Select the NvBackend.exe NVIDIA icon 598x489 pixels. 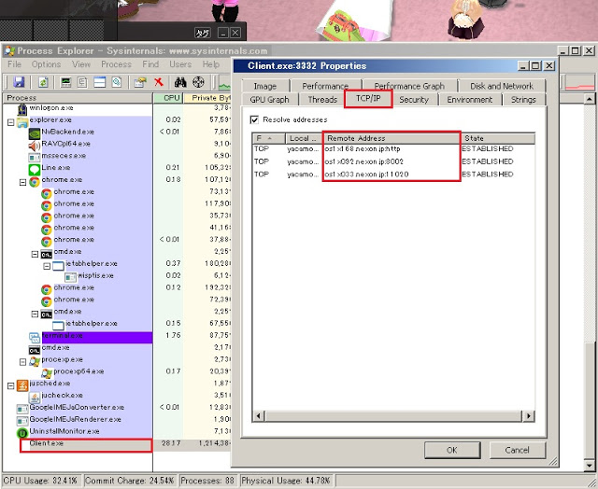[35, 133]
